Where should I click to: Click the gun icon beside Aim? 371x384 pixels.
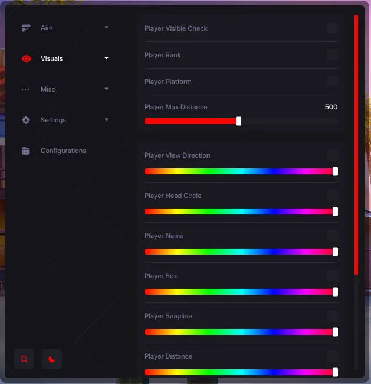[26, 28]
